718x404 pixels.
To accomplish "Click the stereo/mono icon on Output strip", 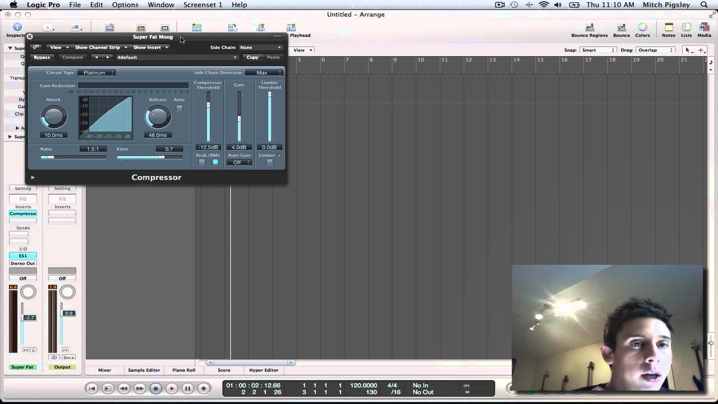I will point(54,357).
